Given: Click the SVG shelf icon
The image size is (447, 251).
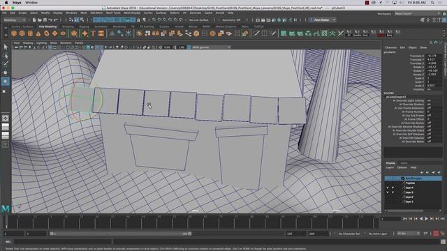Looking at the screenshot, I should [x=101, y=33].
